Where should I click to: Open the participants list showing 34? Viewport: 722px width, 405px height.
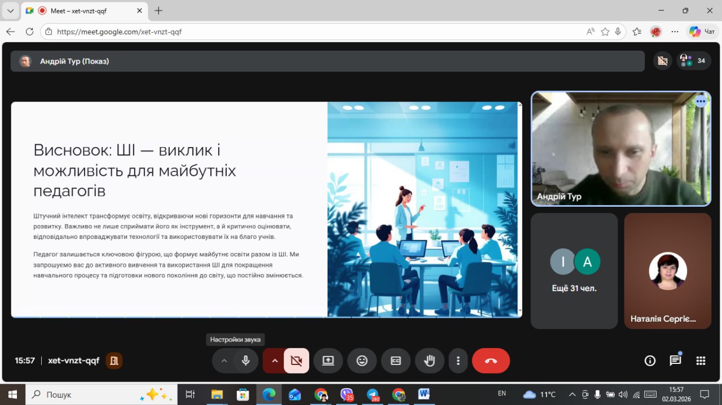(694, 61)
